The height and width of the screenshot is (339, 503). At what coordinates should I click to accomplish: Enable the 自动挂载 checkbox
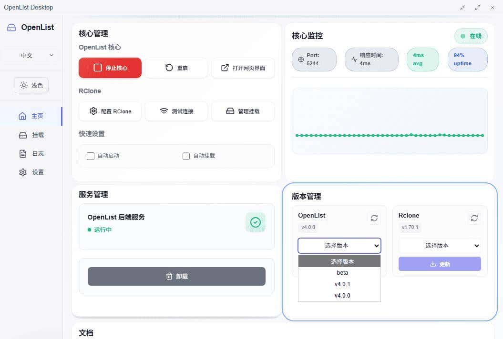(x=186, y=156)
